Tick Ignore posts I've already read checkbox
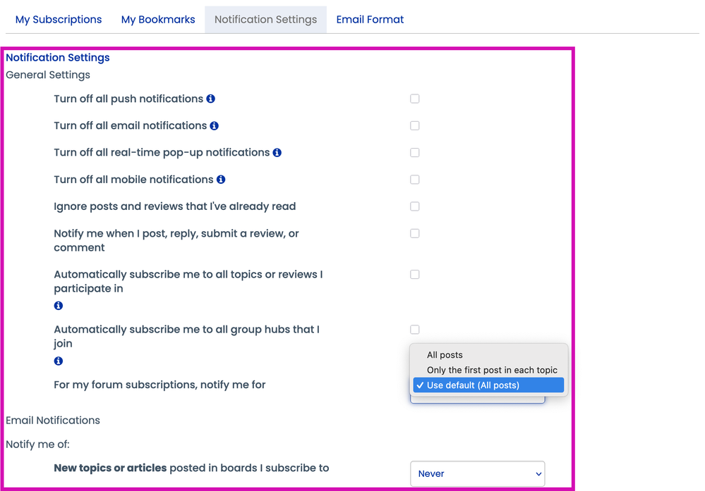 [415, 206]
